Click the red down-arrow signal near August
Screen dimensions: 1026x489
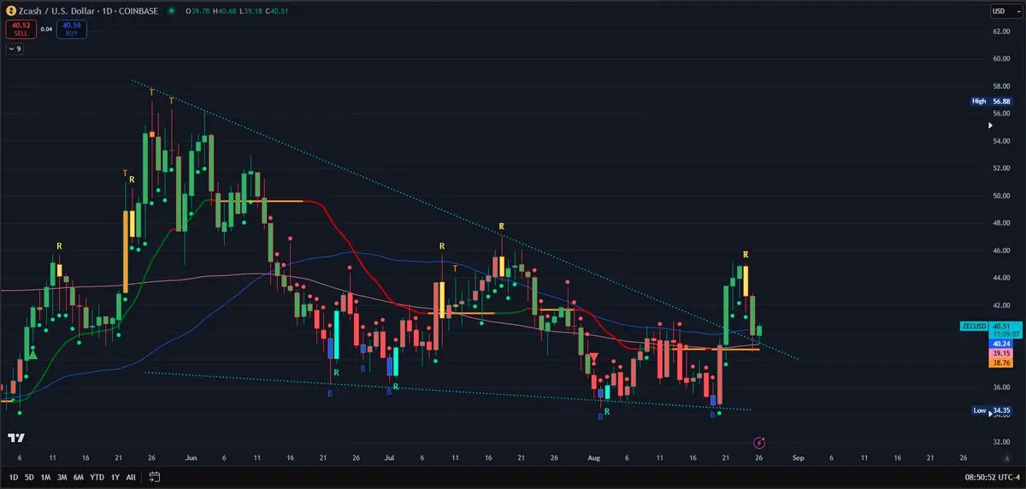tap(593, 356)
